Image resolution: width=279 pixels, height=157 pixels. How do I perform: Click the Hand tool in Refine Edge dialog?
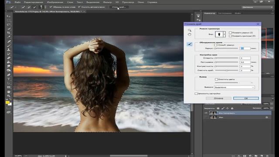pyautogui.click(x=190, y=34)
